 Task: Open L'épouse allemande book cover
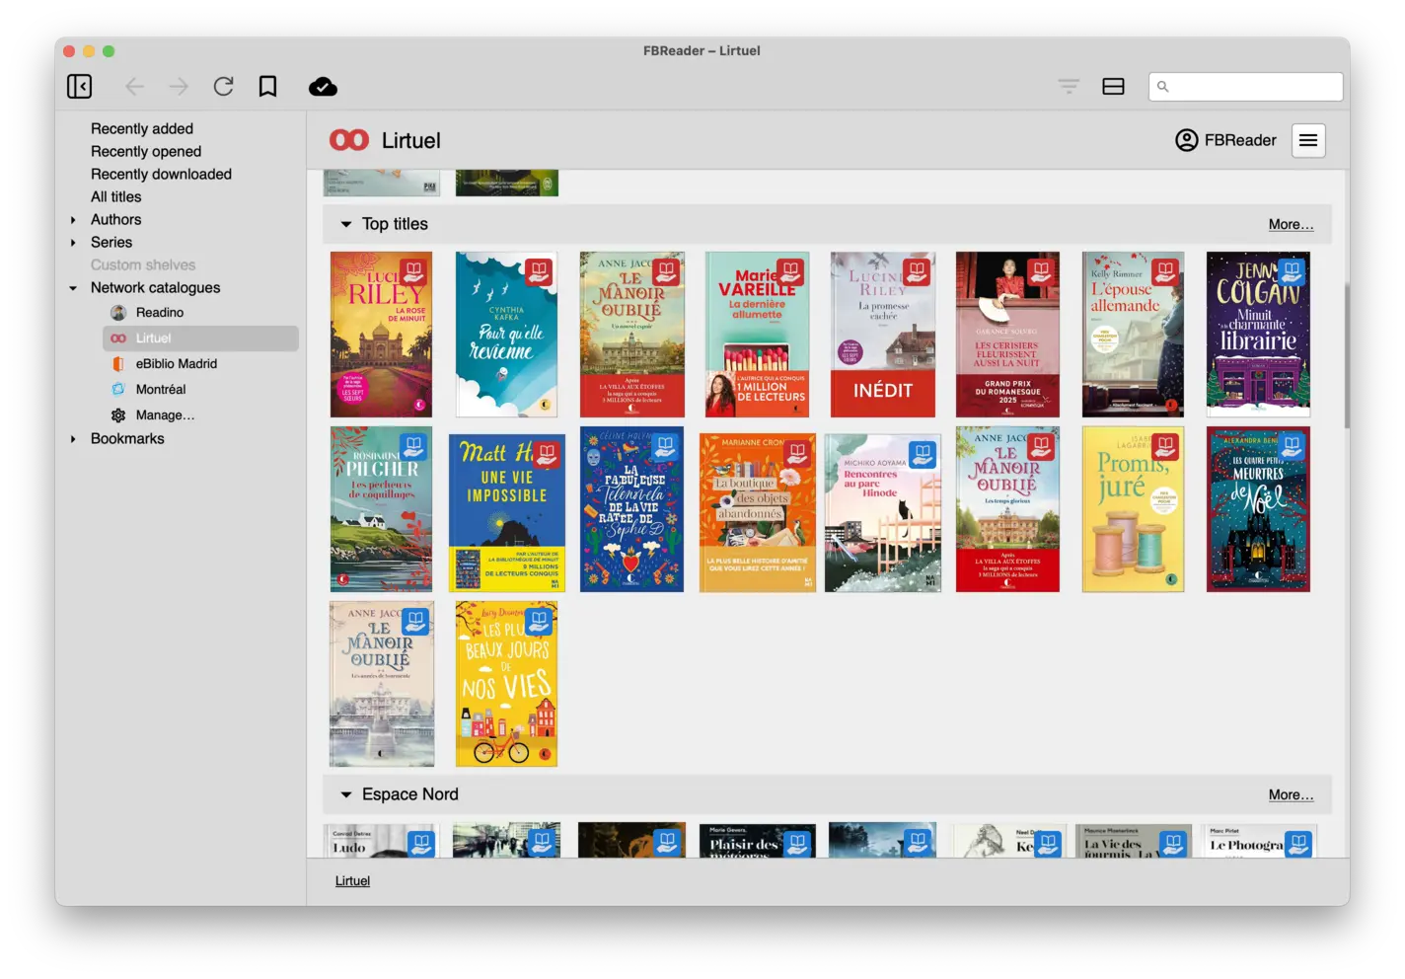[x=1133, y=335]
